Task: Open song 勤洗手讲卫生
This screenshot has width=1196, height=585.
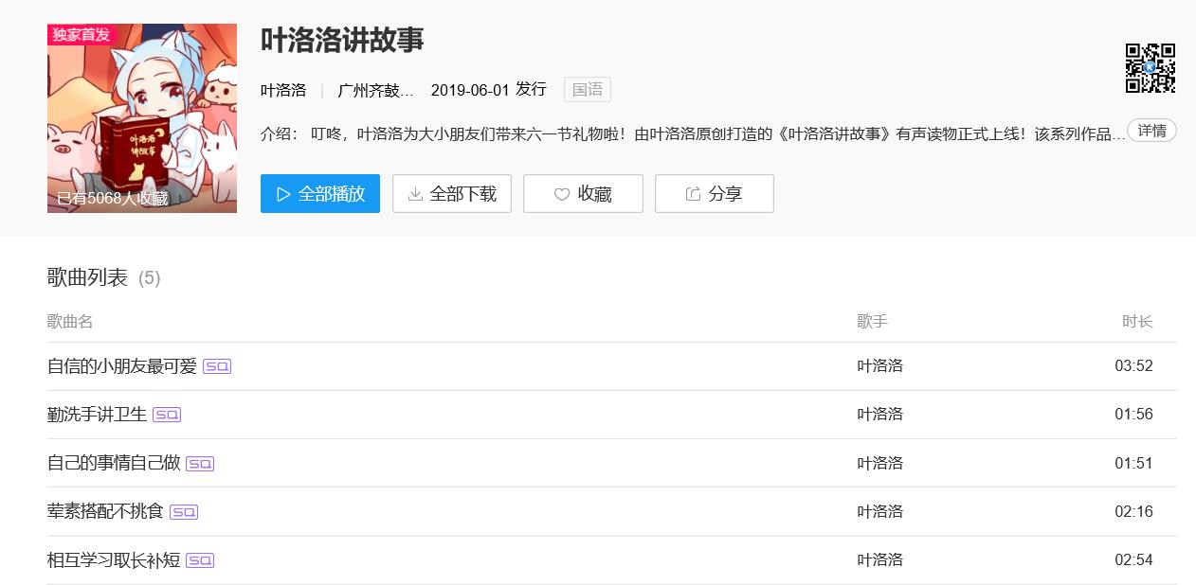Action: click(98, 415)
